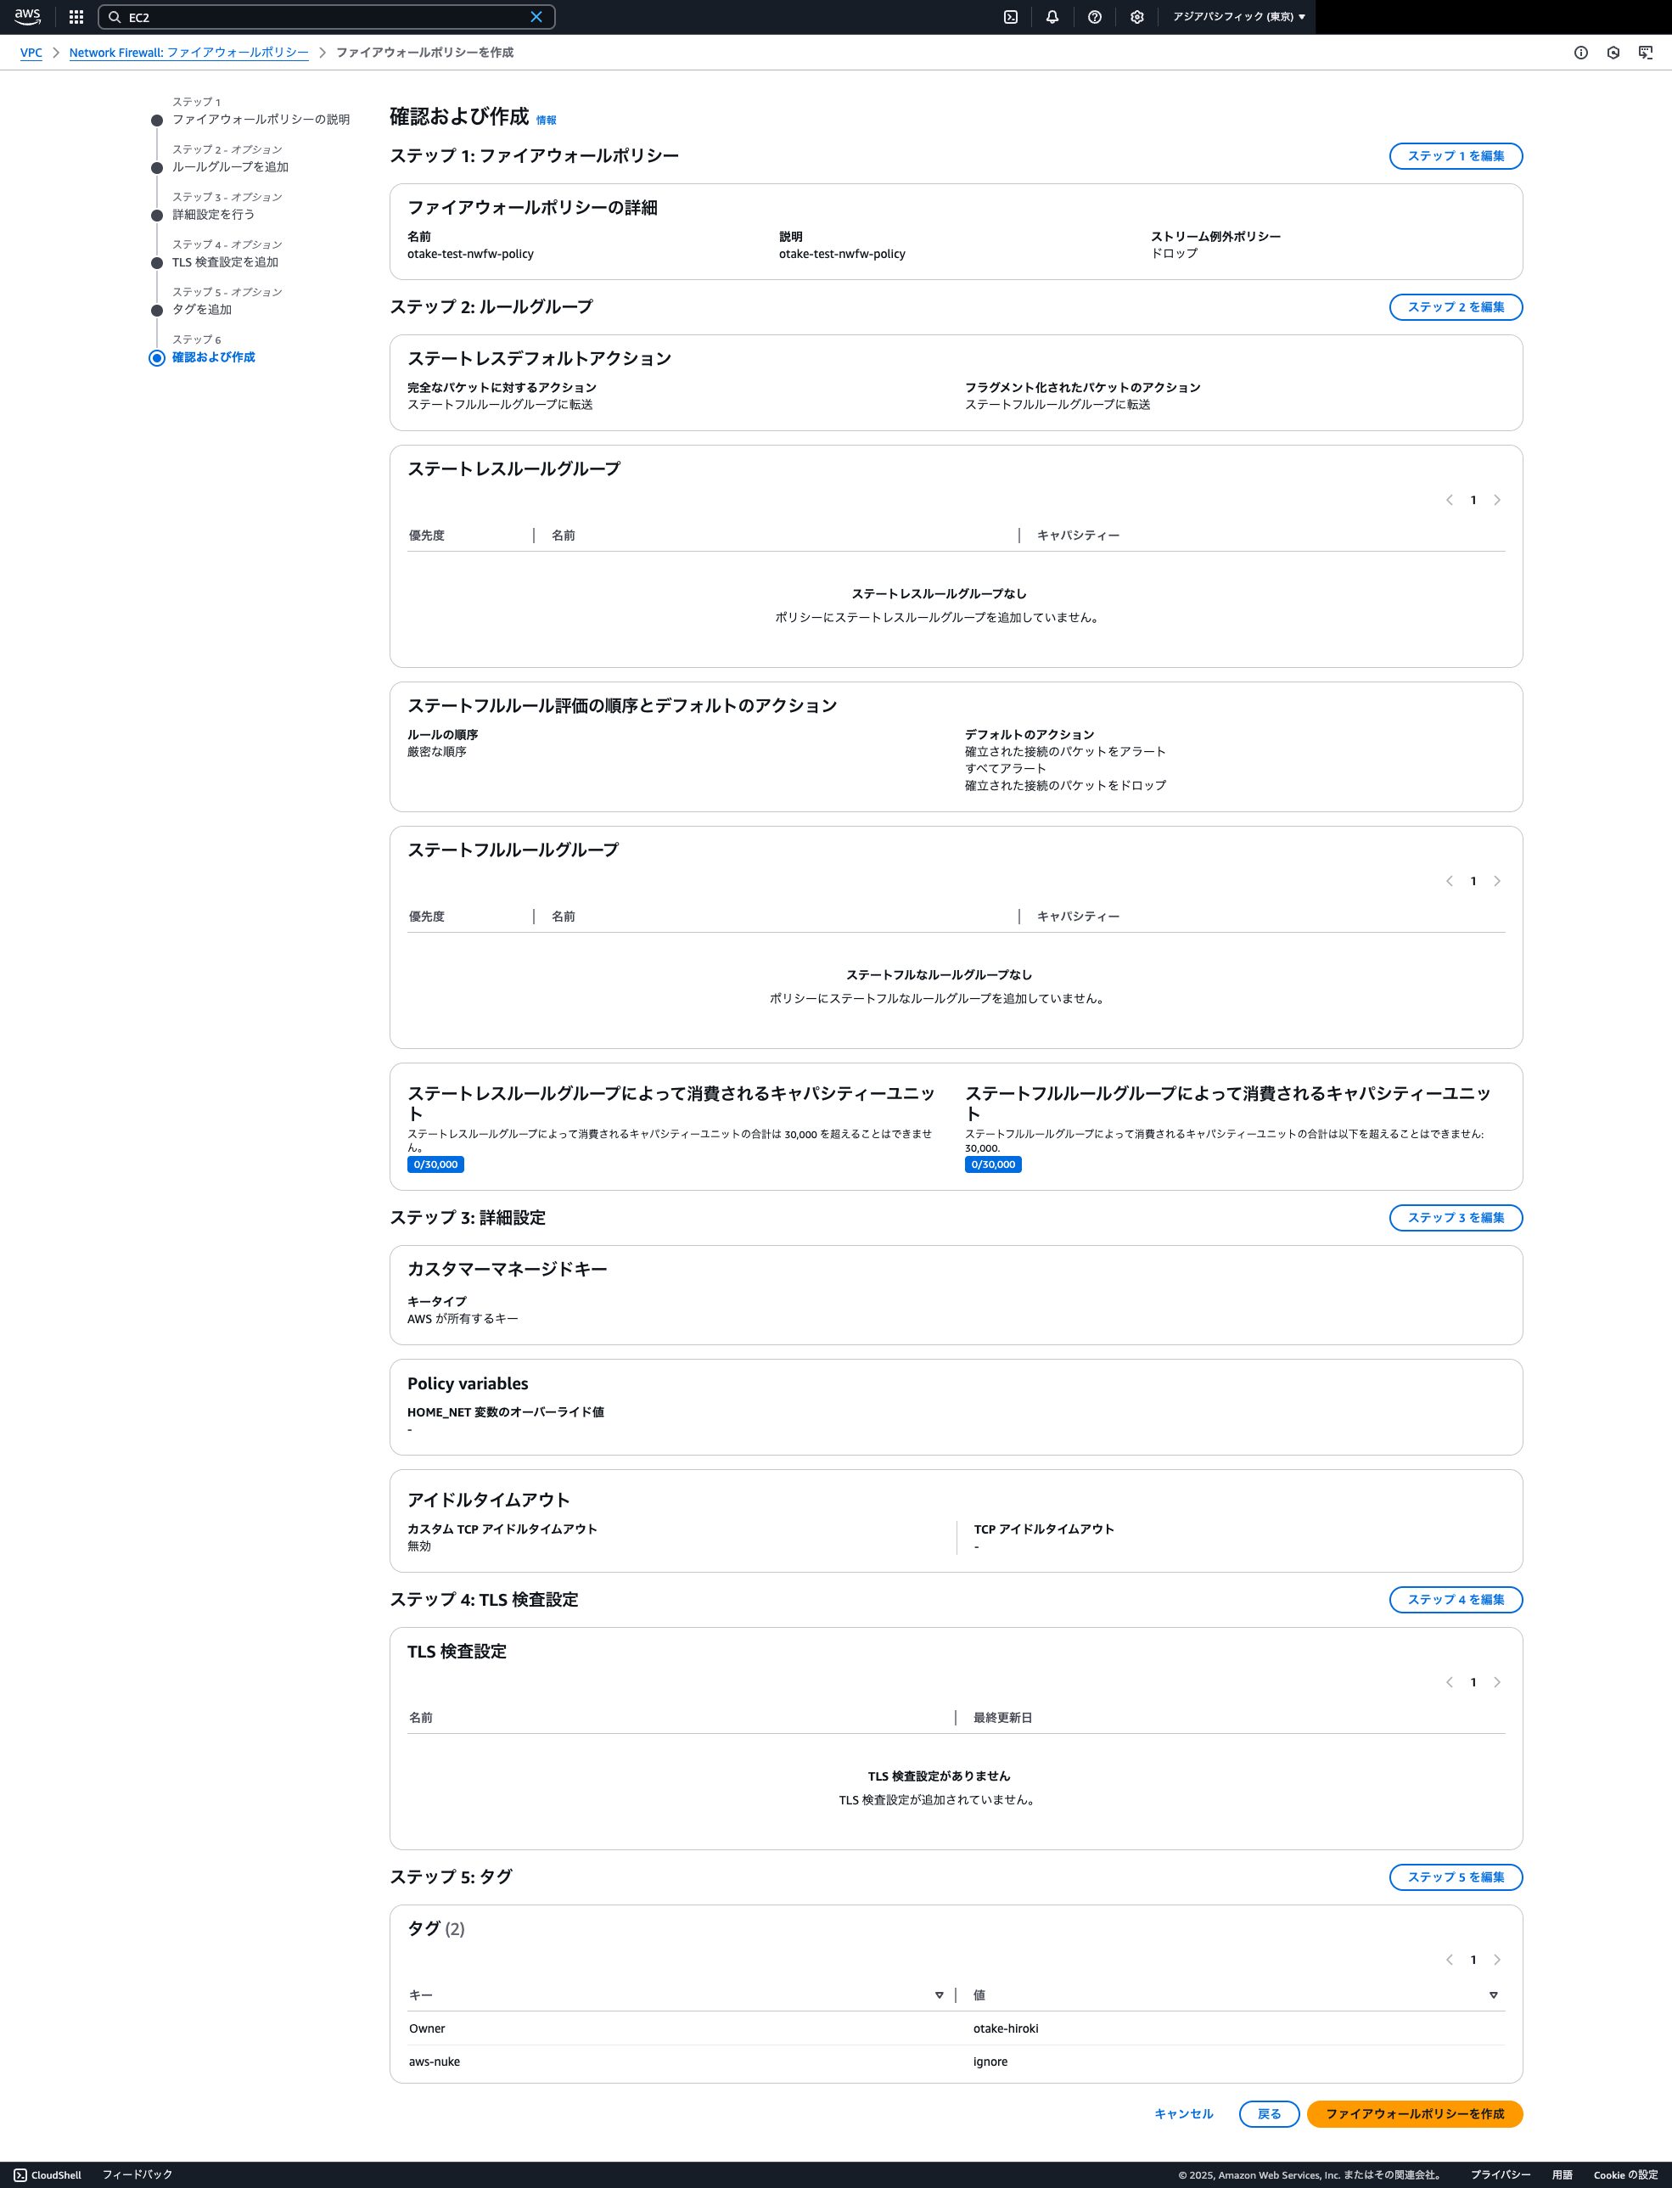
Task: Open the AWS console home logo
Action: point(28,17)
